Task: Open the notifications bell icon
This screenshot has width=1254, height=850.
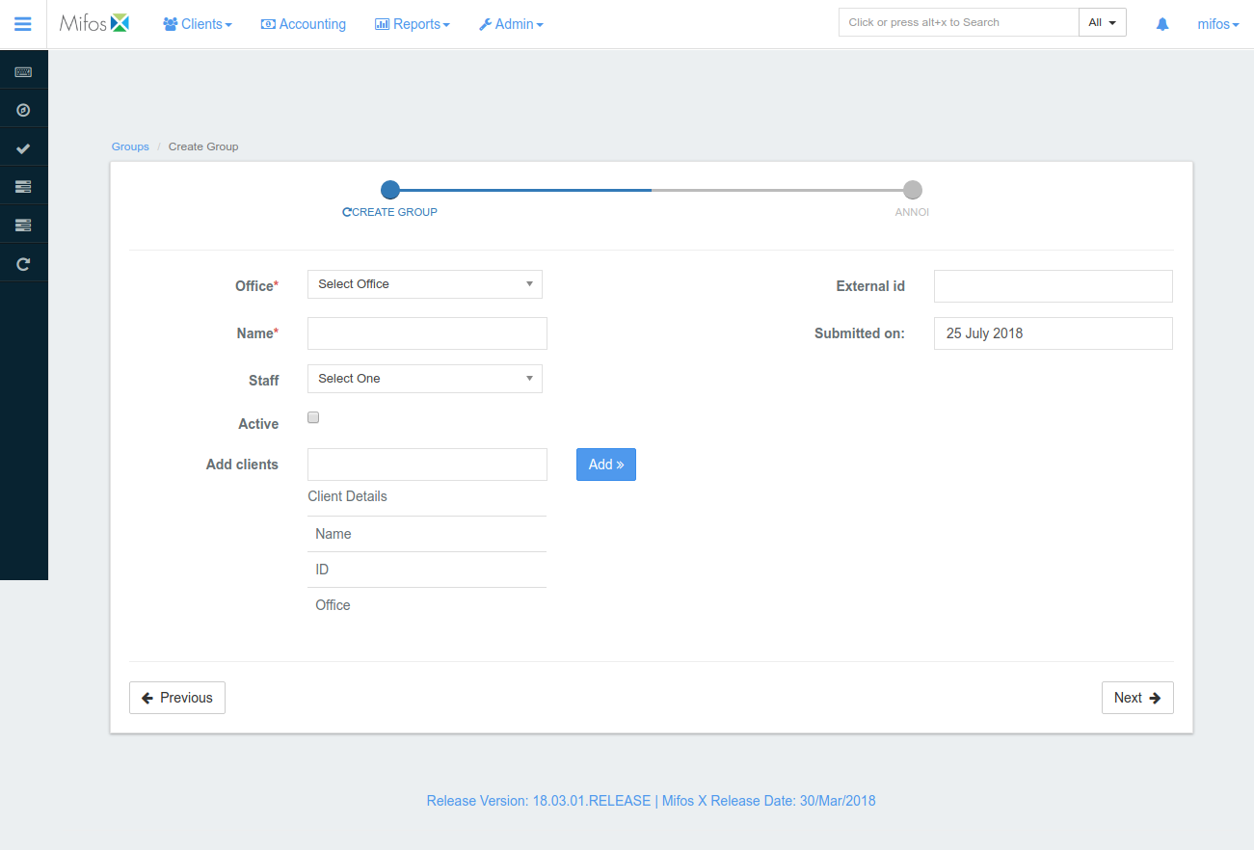Action: (x=1161, y=23)
